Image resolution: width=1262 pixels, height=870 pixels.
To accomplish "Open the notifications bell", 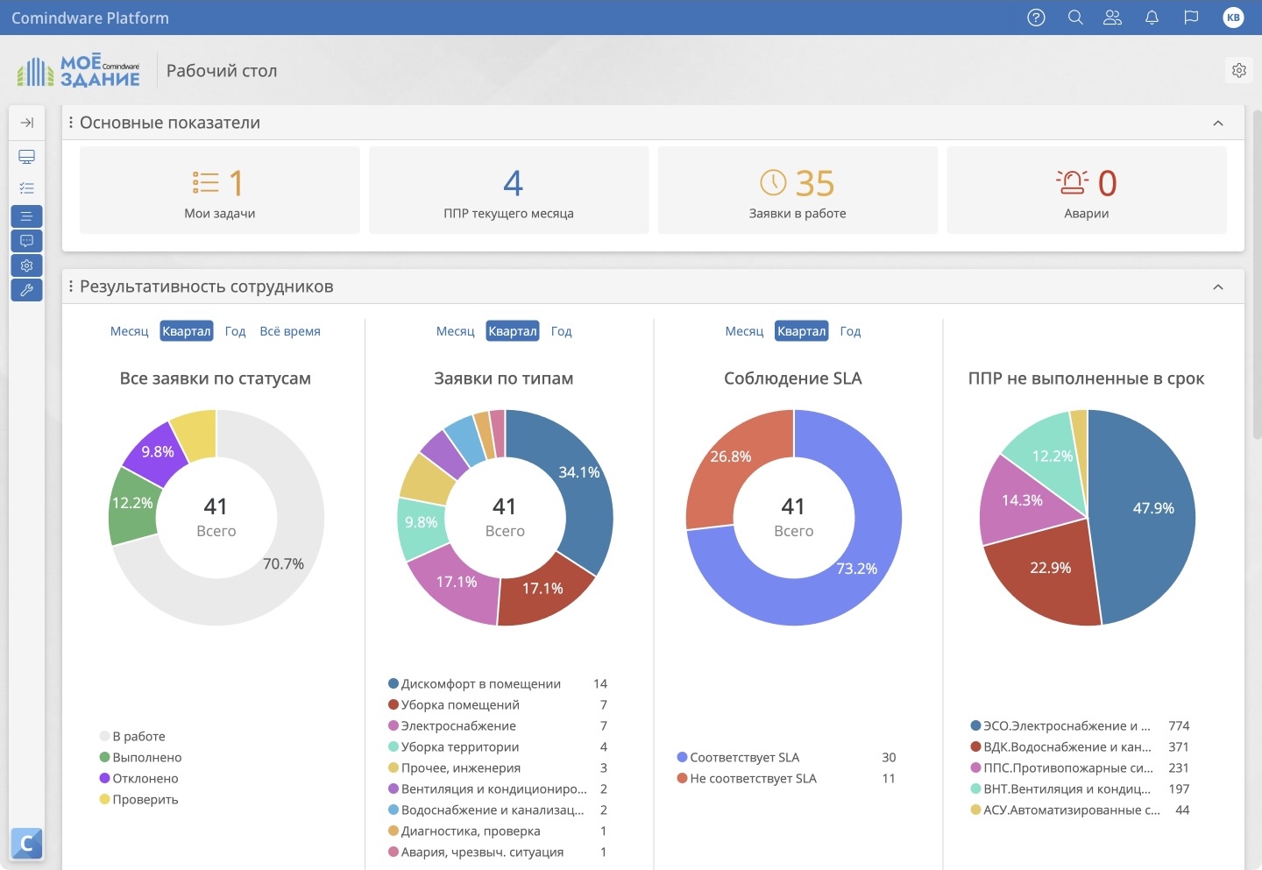I will [x=1152, y=18].
